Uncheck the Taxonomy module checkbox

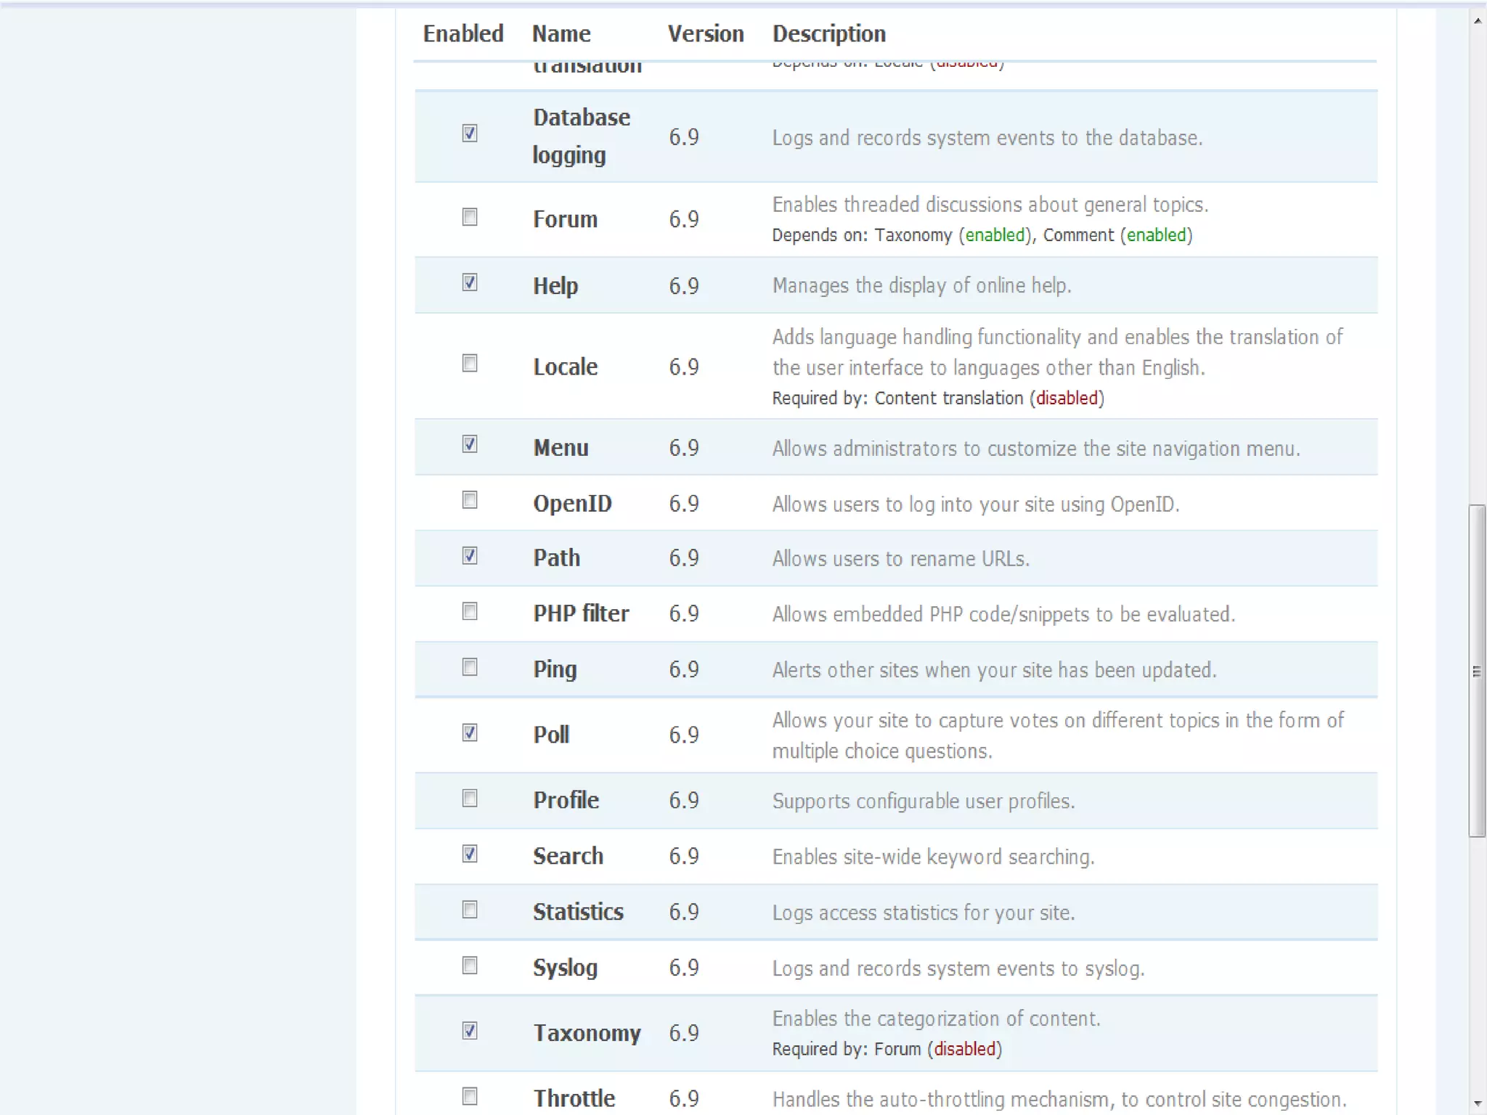pyautogui.click(x=470, y=1031)
